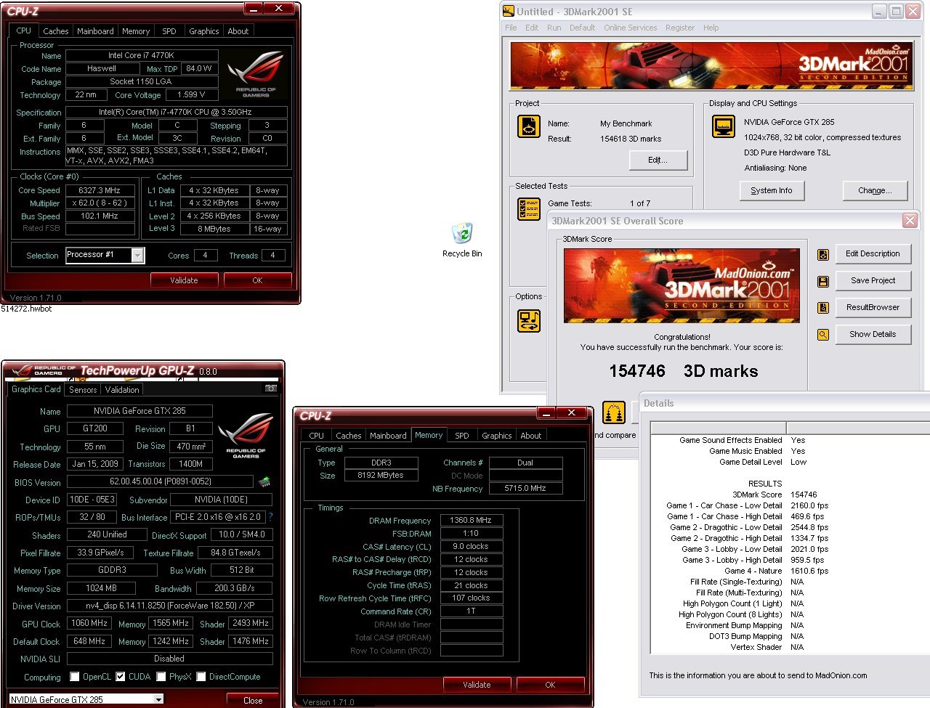This screenshot has width=930, height=708.
Task: Click the Save Project floppy icon
Action: (823, 281)
